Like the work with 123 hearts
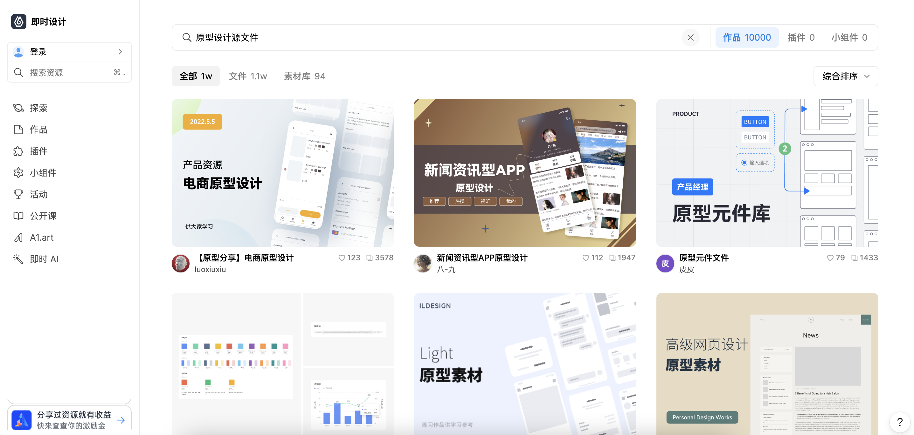Image resolution: width=914 pixels, height=435 pixels. point(341,258)
